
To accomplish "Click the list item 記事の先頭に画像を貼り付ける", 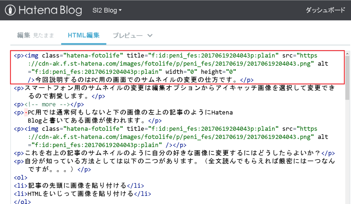I will [x=79, y=186].
